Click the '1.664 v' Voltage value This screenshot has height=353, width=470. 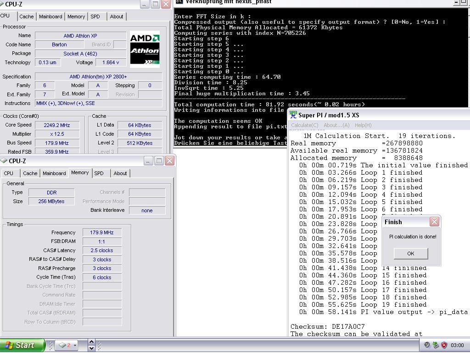111,62
